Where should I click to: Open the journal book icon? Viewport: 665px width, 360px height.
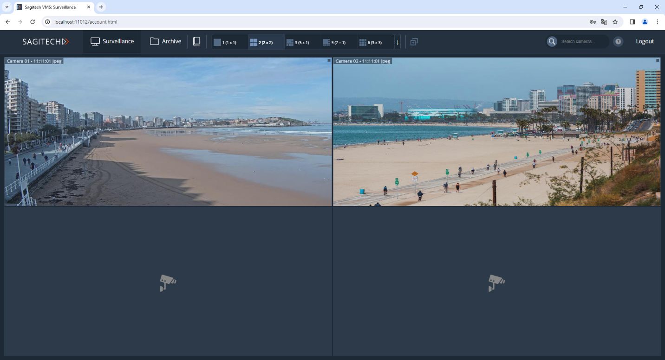pos(196,42)
